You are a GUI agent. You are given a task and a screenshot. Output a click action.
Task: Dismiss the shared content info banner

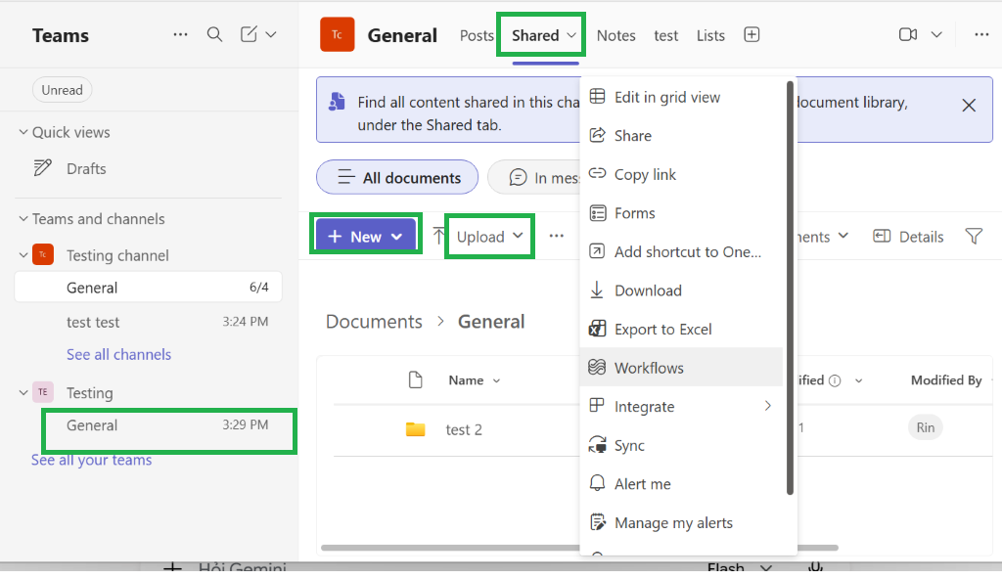pyautogui.click(x=969, y=106)
